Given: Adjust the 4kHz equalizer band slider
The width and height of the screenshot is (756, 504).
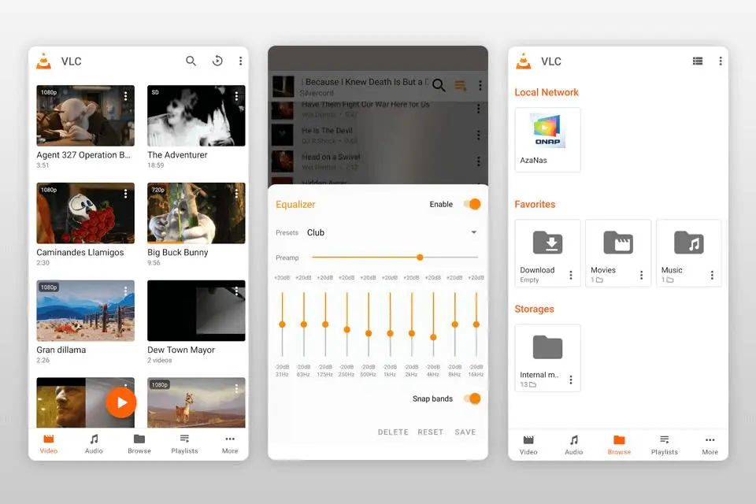Looking at the screenshot, I should pos(433,324).
